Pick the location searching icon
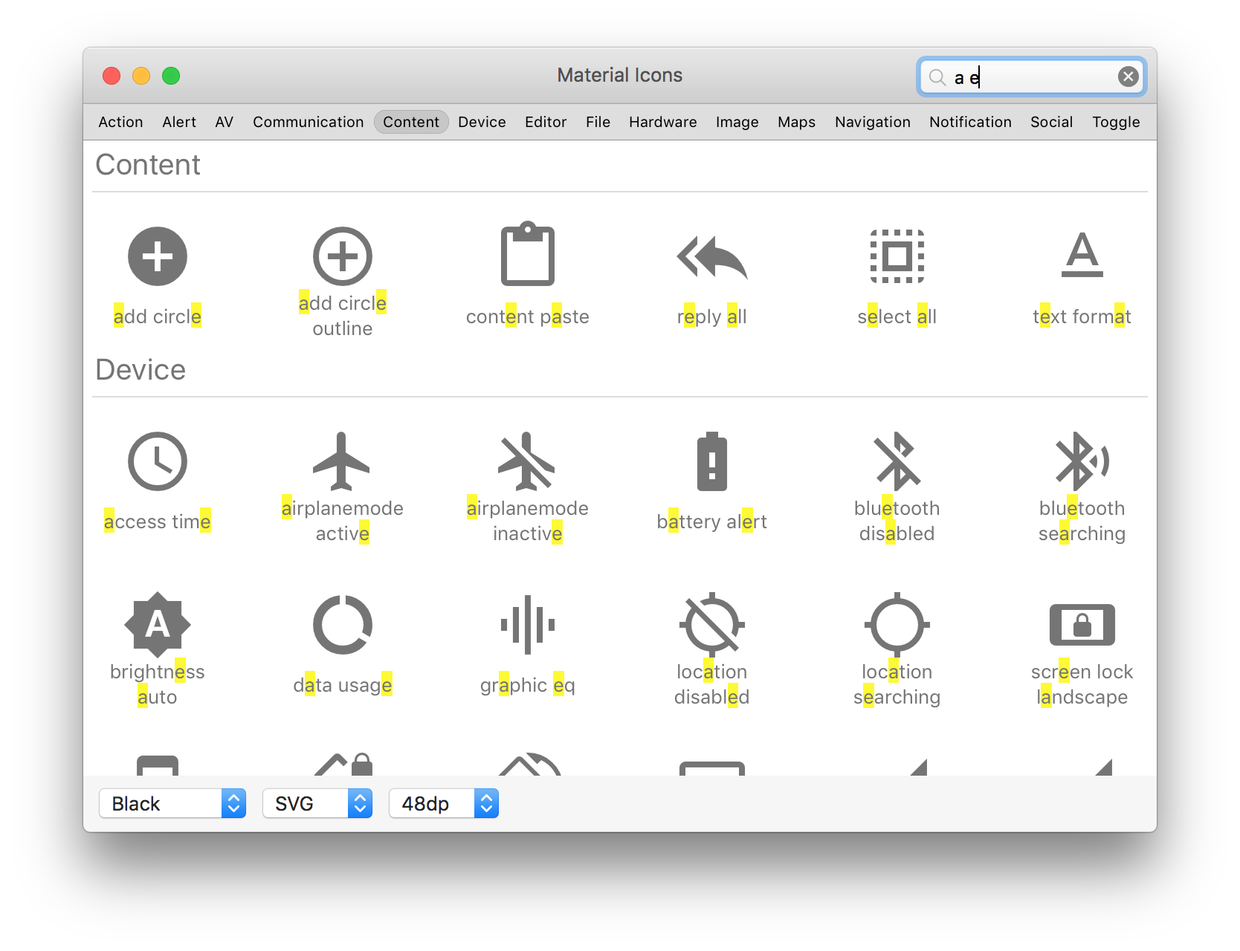Viewport: 1240px width, 951px height. 897,625
